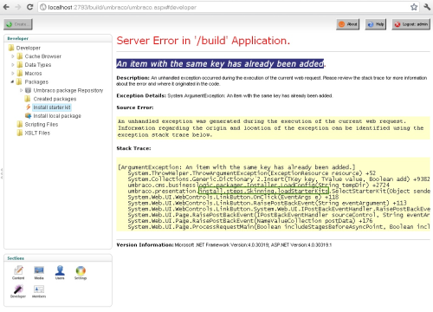The image size is (433, 312).
Task: Expand the Umbraco package Repository node
Action: pos(21,90)
